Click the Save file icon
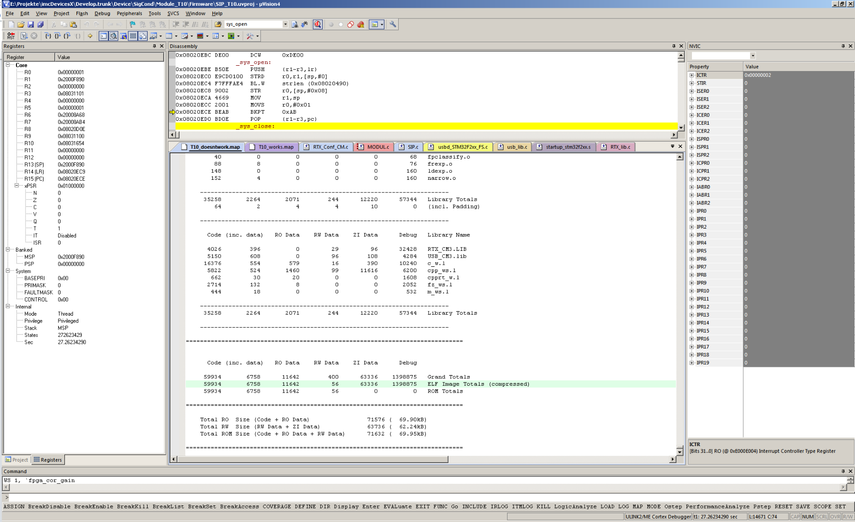855x522 pixels. point(30,24)
